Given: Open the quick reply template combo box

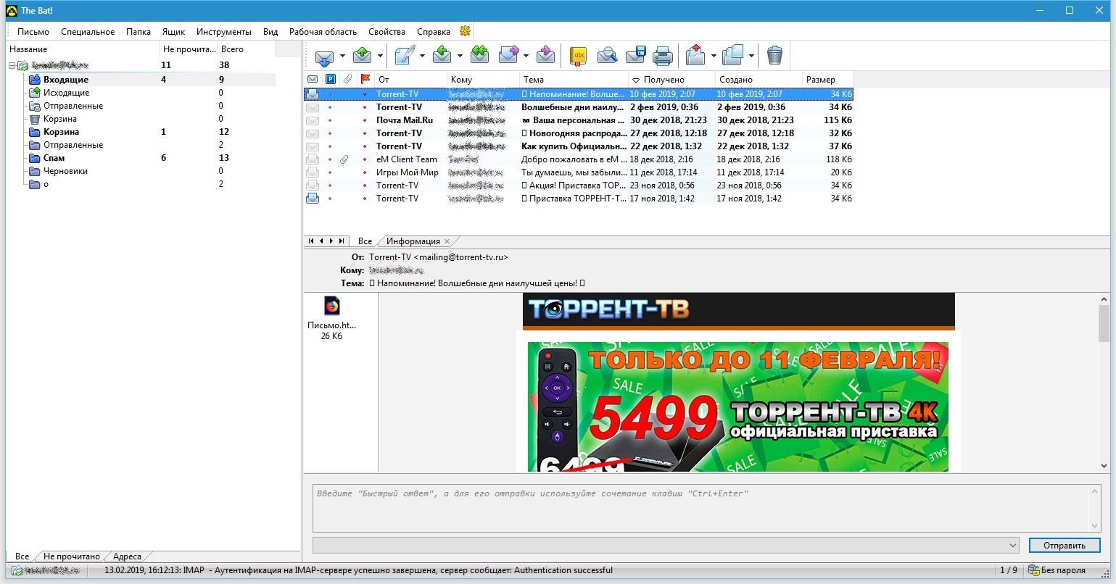Looking at the screenshot, I should click(664, 545).
